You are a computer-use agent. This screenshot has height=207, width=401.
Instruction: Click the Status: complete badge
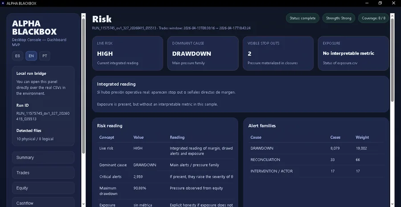[x=303, y=18]
